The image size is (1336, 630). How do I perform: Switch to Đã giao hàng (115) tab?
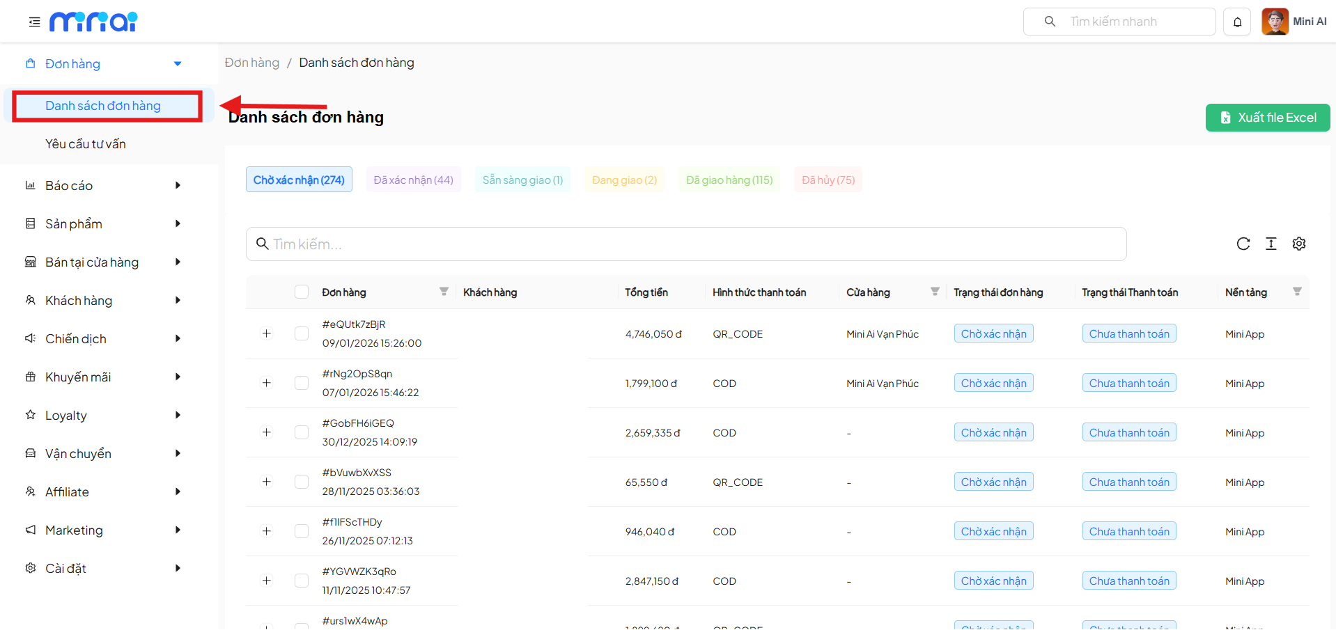tap(729, 180)
